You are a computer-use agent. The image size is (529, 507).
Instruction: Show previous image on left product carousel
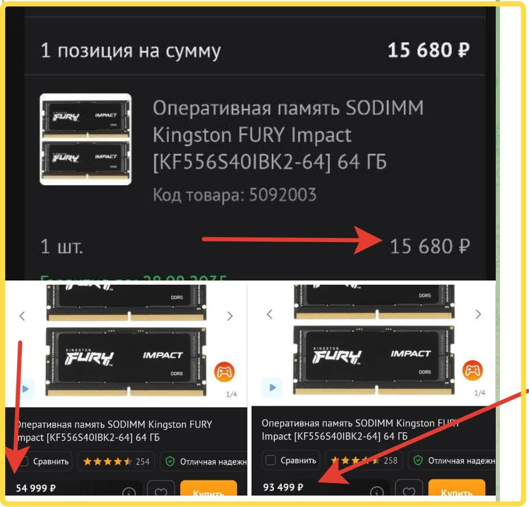pyautogui.click(x=22, y=316)
